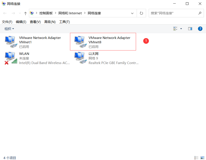The height and width of the screenshot is (160, 206).
Task: Navigate to 控制面板 breadcrumb
Action: tap(46, 13)
